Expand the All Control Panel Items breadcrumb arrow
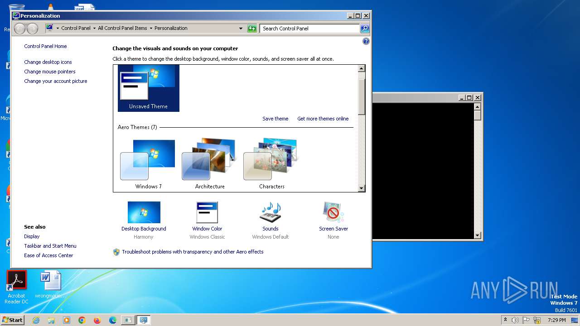The image size is (580, 326). click(x=151, y=28)
